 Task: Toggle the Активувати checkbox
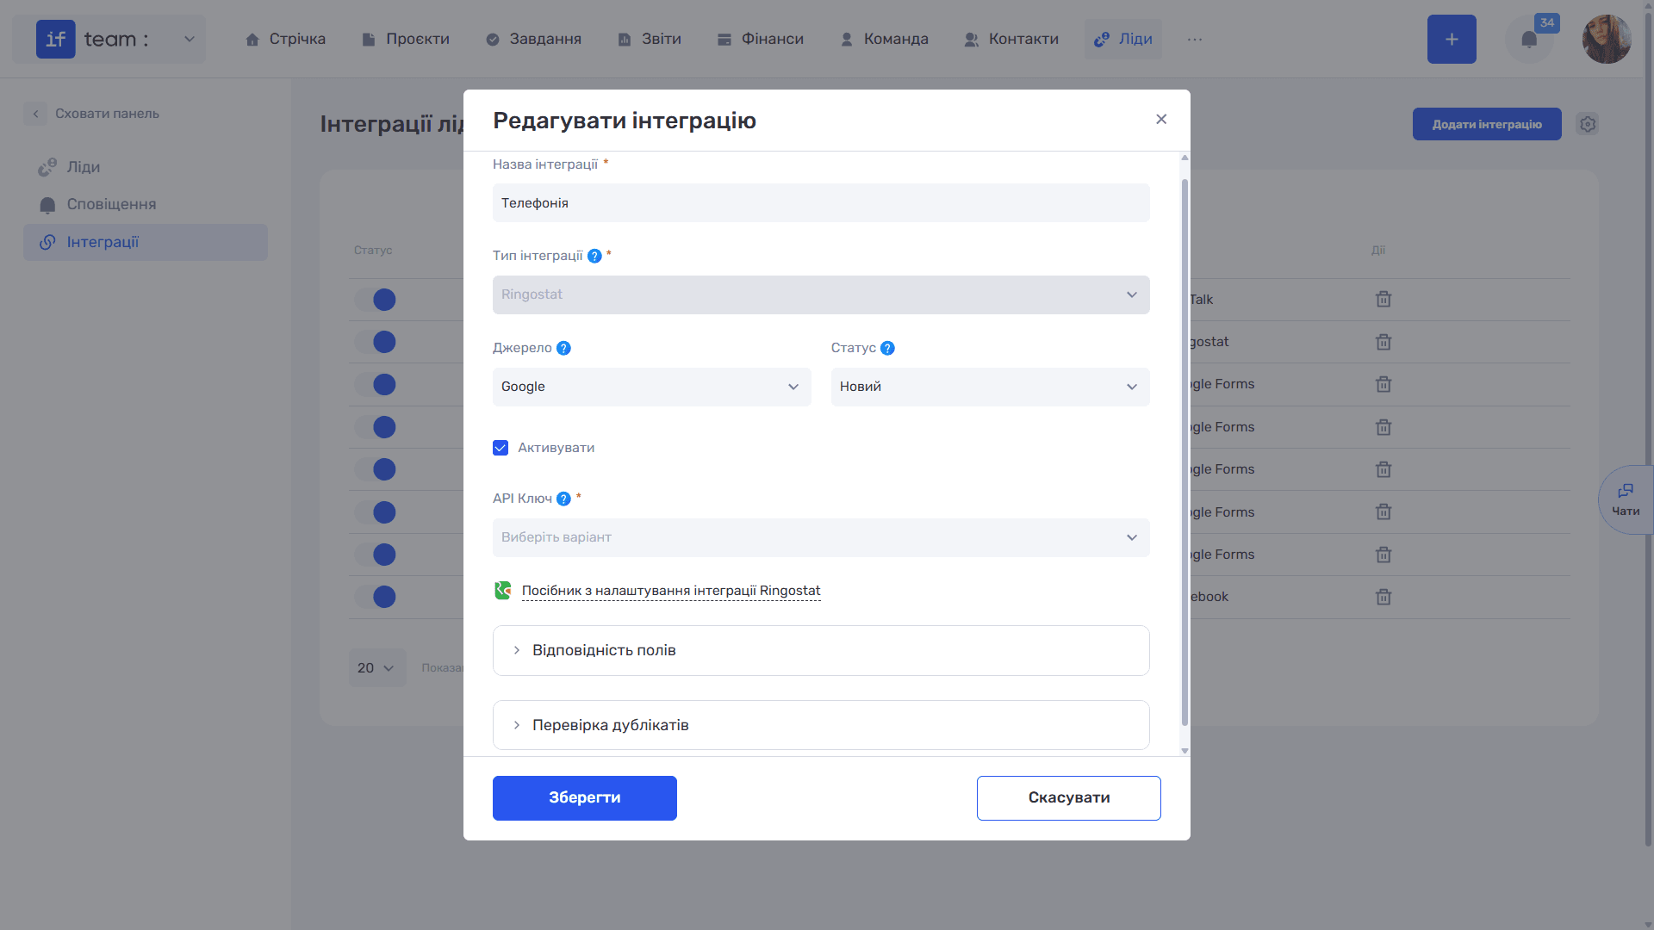coord(501,448)
